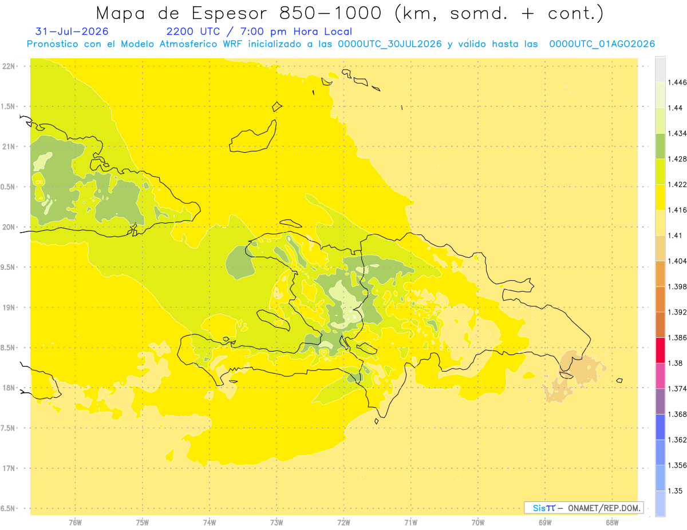Click the 0.5N latitude axis label
Image resolution: width=687 pixels, height=530 pixels.
(9, 186)
